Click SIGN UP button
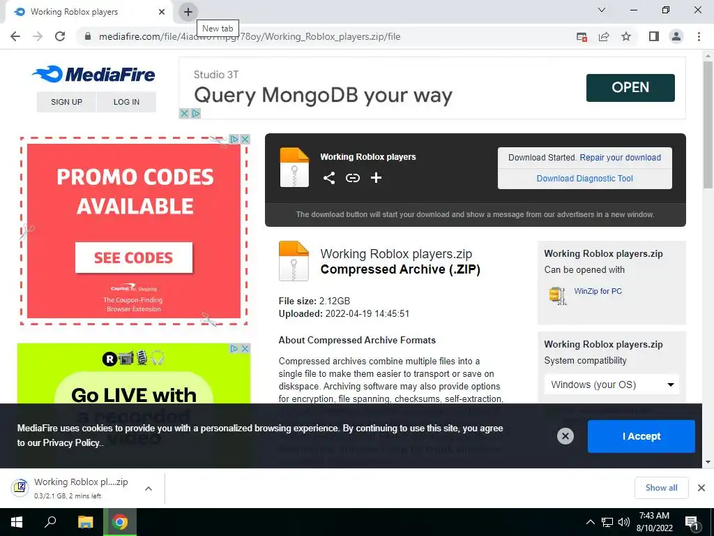Image resolution: width=714 pixels, height=536 pixels. [66, 102]
